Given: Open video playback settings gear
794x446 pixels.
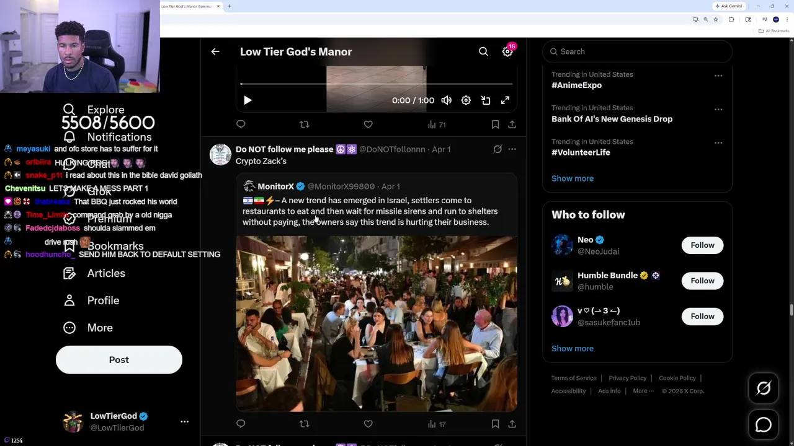Looking at the screenshot, I should [466, 100].
